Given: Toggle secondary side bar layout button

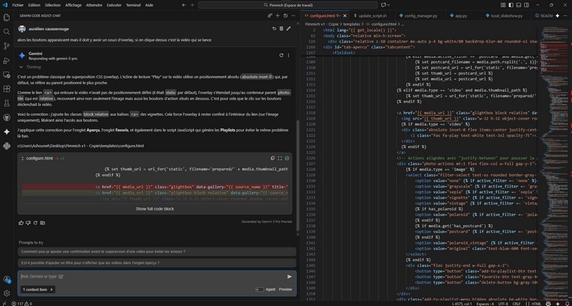Looking at the screenshot, I should [526, 5].
